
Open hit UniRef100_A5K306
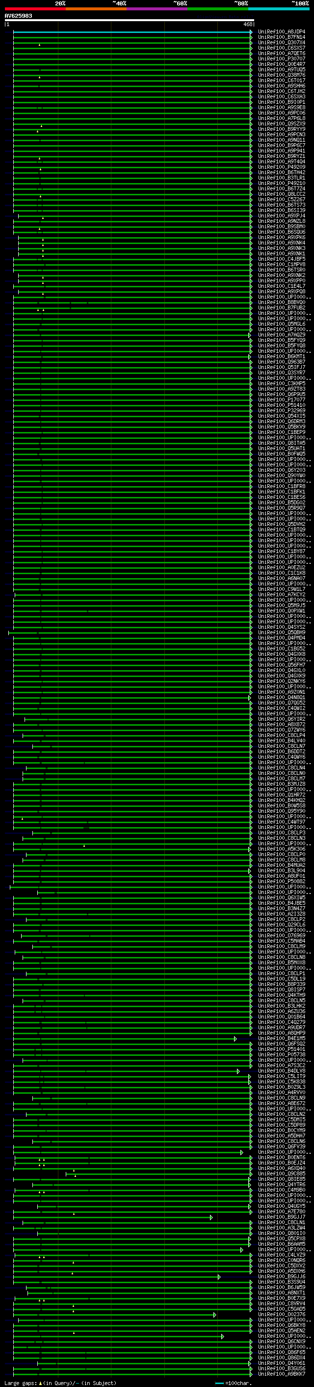281,849
